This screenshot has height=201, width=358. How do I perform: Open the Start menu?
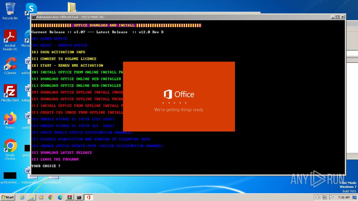click(x=8, y=197)
